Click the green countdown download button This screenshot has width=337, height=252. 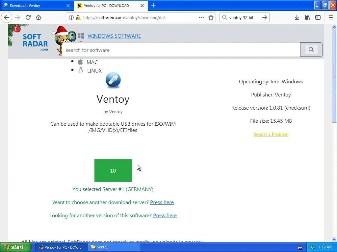[113, 170]
